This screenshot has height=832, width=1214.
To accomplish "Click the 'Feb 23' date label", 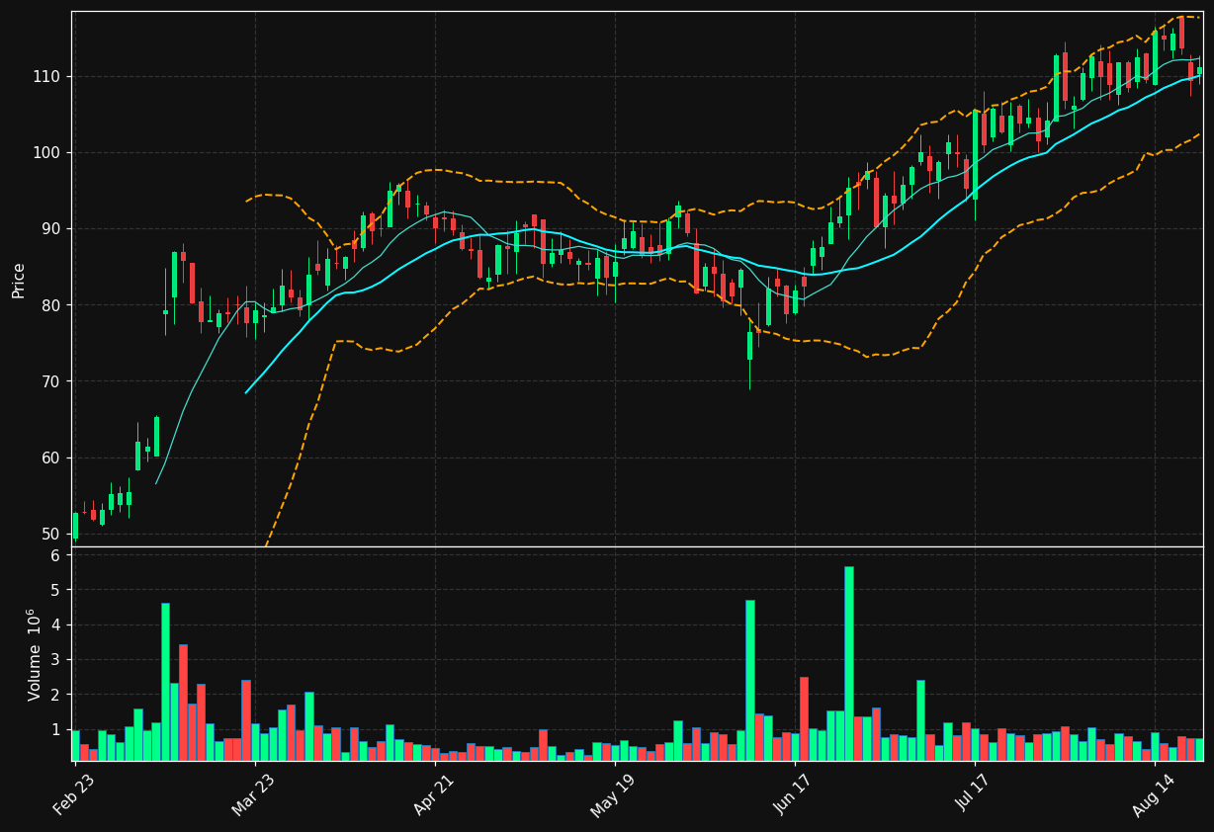I will point(75,793).
